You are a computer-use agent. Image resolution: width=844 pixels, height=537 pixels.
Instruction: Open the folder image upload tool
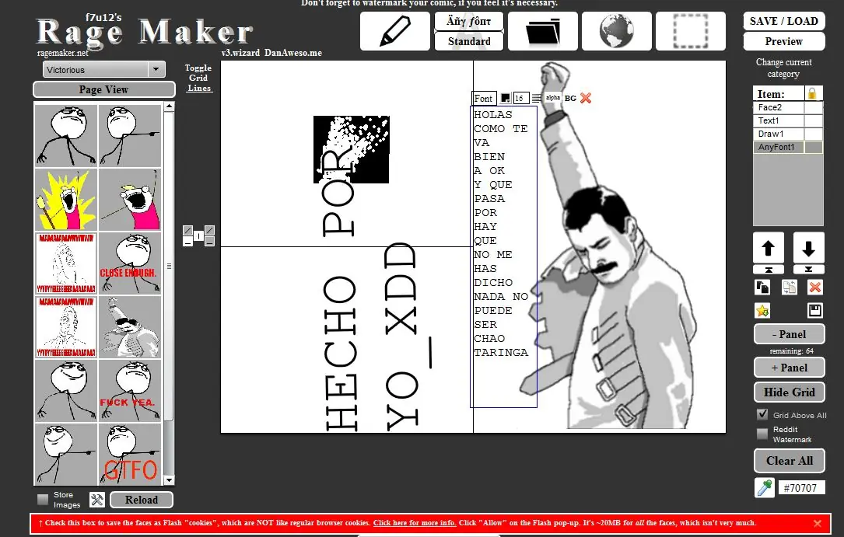click(543, 32)
